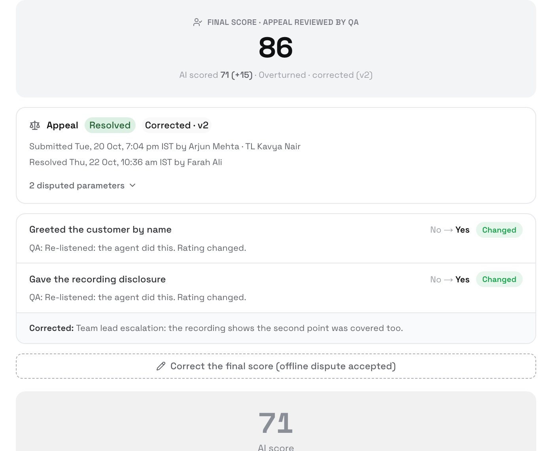
Task: Click the Resolved status badge
Action: [110, 125]
